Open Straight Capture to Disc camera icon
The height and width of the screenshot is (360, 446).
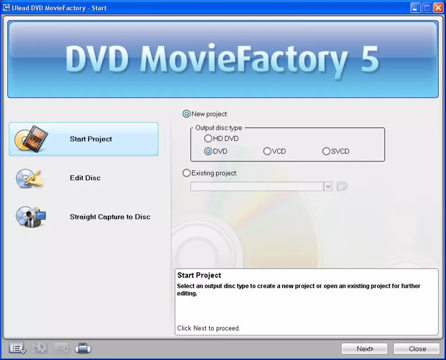pyautogui.click(x=31, y=217)
